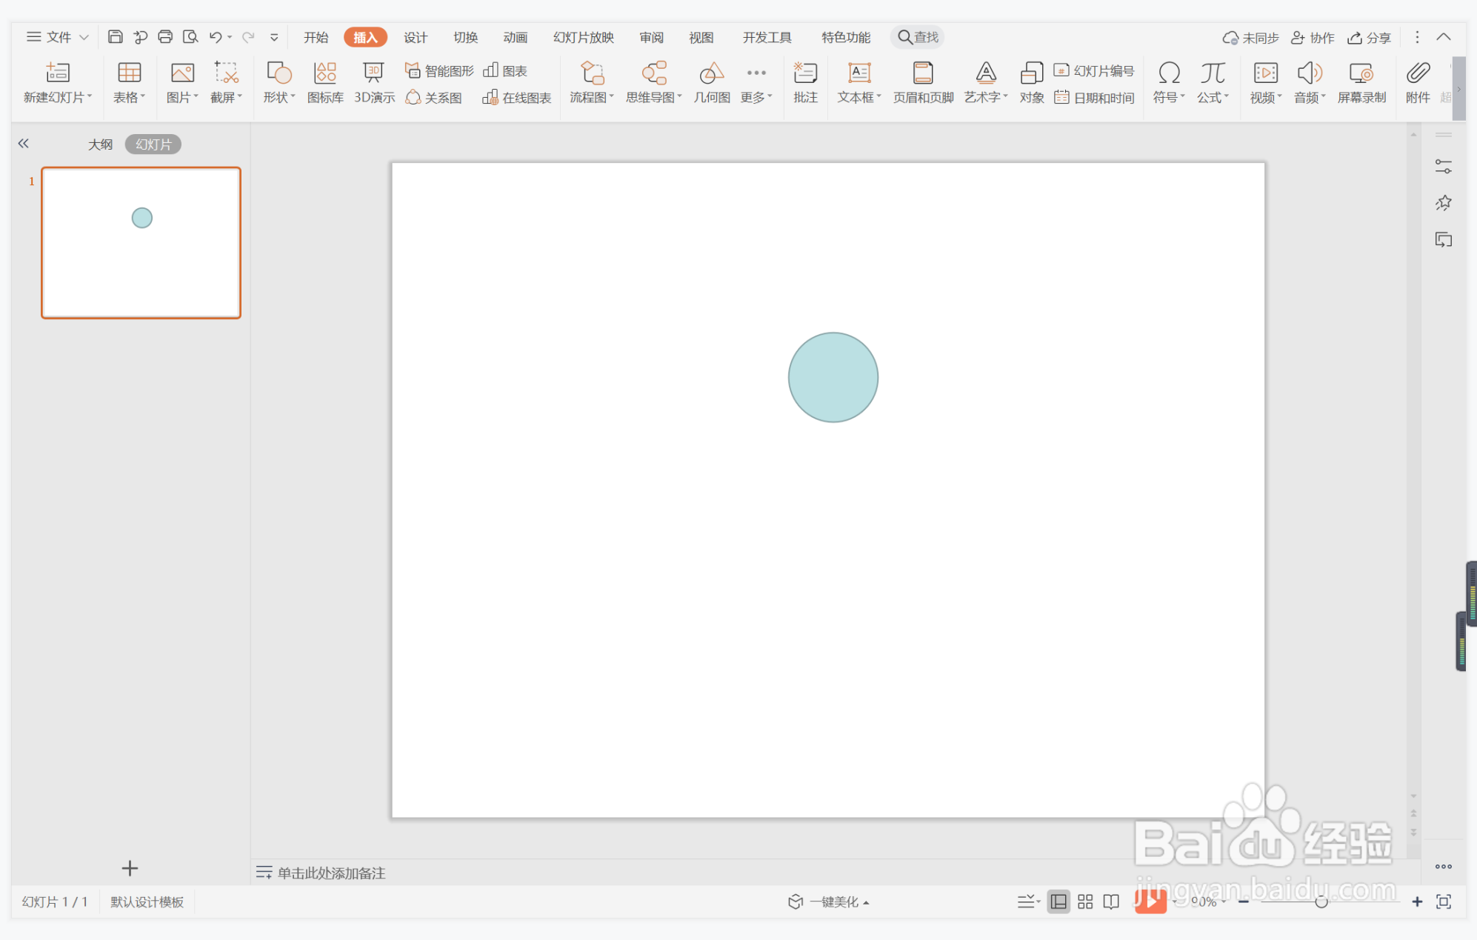
Task: Open the 切换 Transitions tab
Action: tap(465, 37)
